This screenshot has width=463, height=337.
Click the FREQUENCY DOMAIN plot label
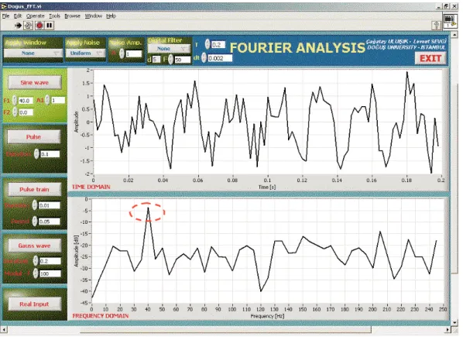[101, 316]
